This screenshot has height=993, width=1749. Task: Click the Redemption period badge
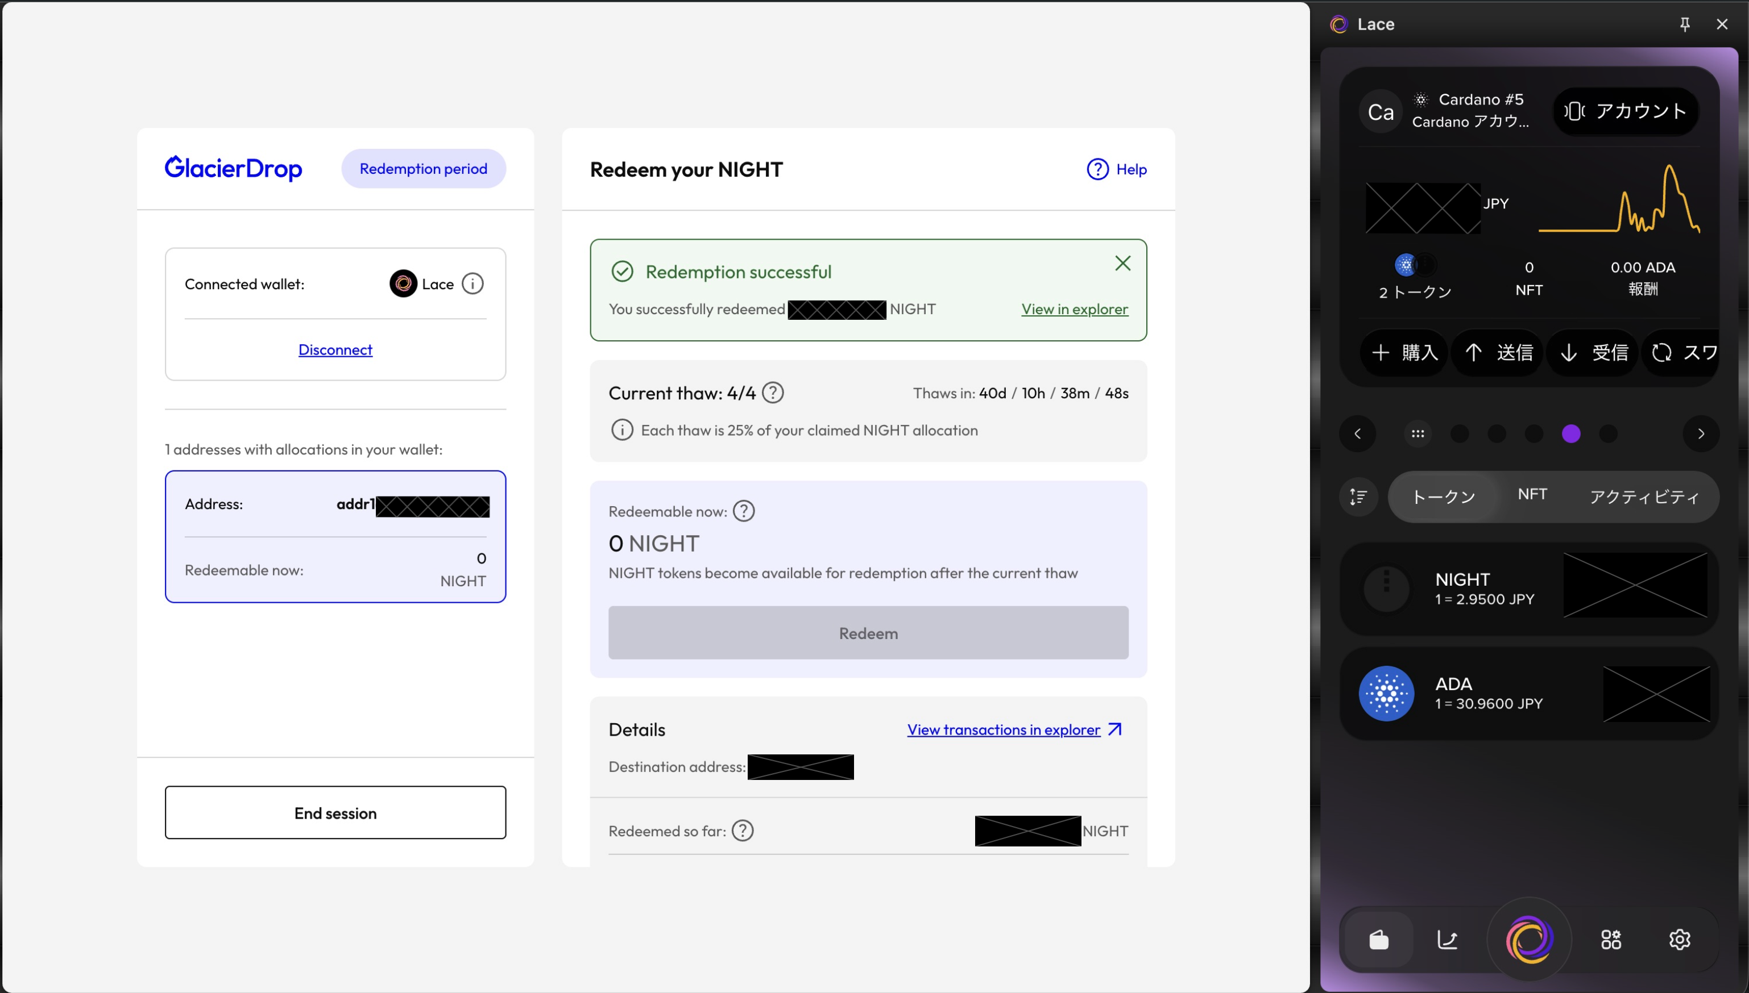[423, 169]
